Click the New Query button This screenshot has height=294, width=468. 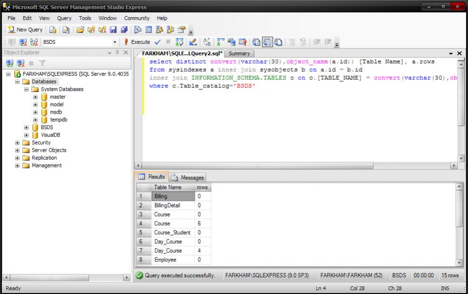[26, 29]
